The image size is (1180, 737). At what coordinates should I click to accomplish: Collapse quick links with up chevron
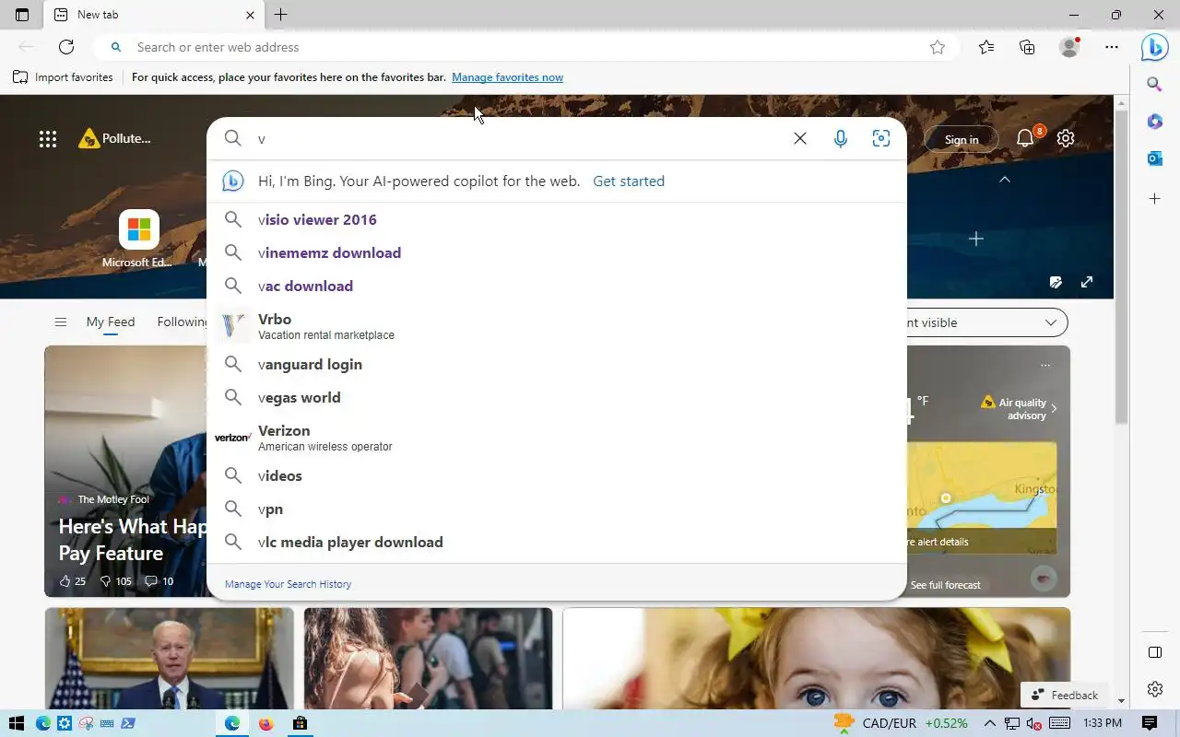pyautogui.click(x=1005, y=180)
